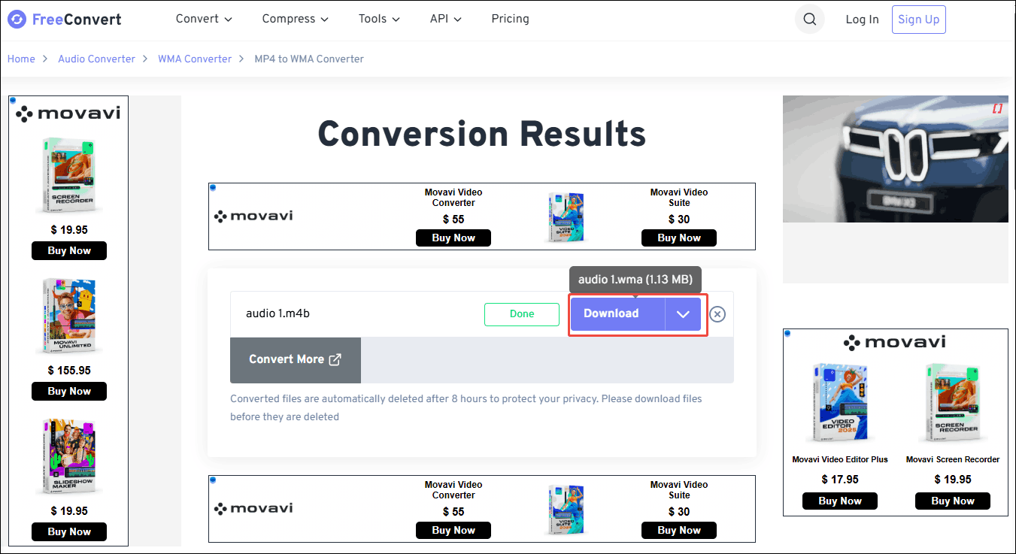This screenshot has width=1016, height=554.
Task: Click the Done status badge
Action: point(522,314)
